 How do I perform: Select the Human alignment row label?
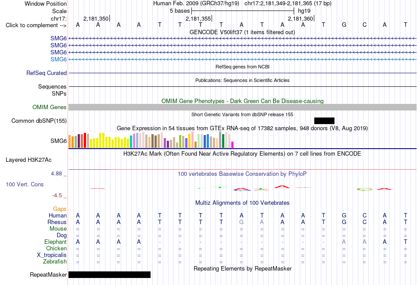click(58, 215)
